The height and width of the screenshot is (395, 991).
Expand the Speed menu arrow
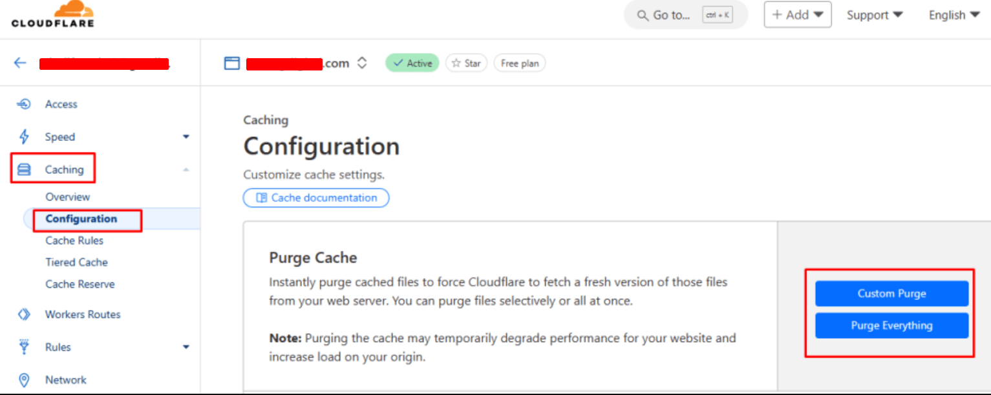(x=186, y=137)
